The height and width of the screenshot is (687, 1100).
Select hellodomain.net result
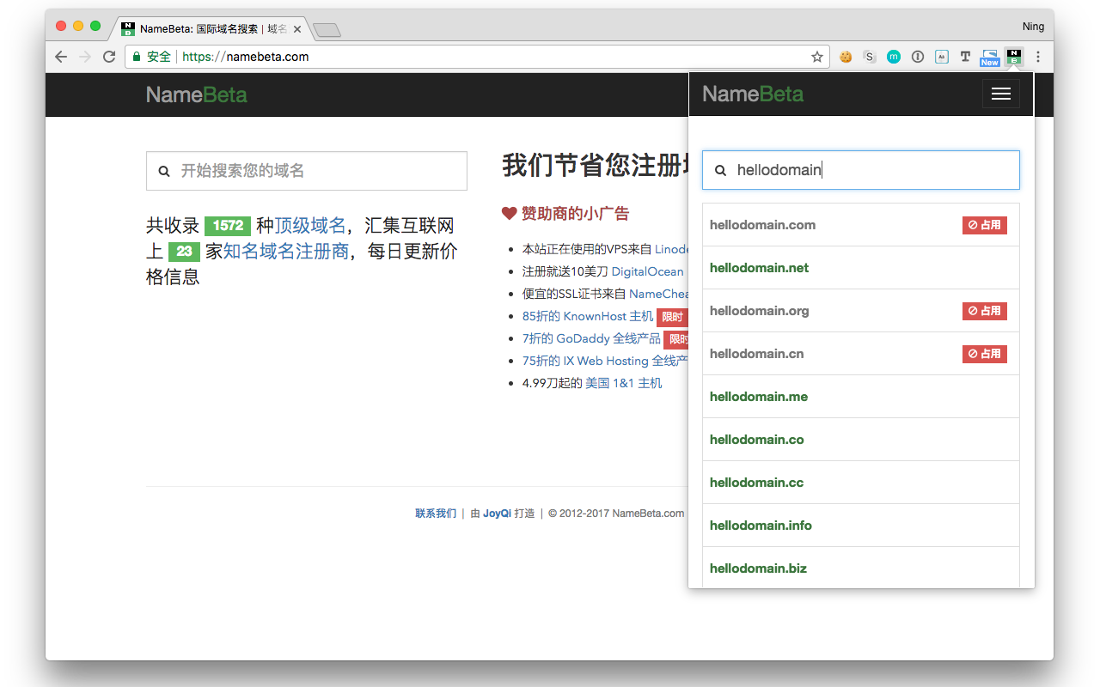tap(861, 268)
